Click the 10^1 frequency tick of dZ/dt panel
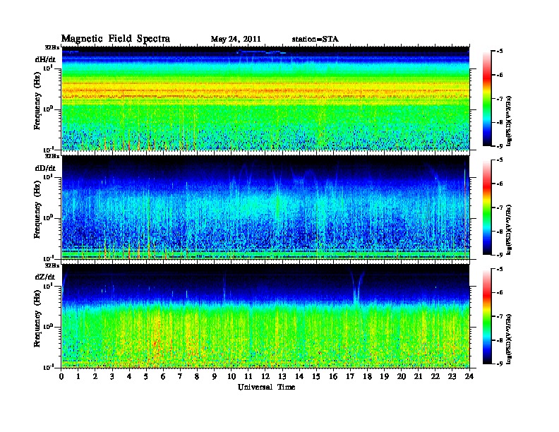This screenshot has width=559, height=432. click(x=49, y=286)
